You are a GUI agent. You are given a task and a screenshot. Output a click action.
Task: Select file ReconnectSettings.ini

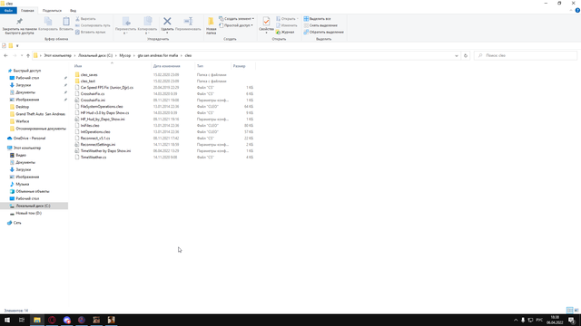point(98,145)
